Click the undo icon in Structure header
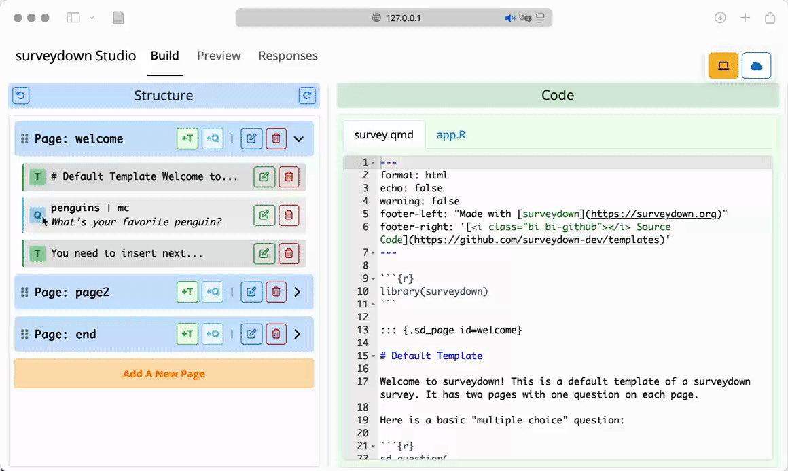Screen dimensions: 788x471 tap(21, 96)
